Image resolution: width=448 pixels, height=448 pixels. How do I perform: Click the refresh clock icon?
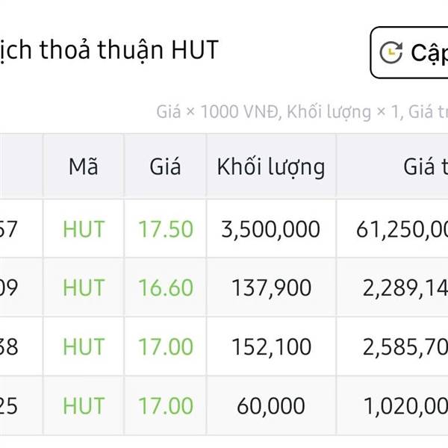[391, 52]
